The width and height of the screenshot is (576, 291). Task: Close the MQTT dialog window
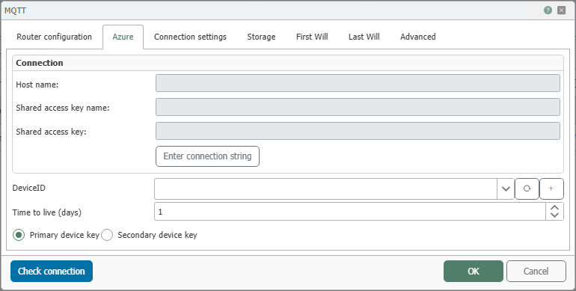pyautogui.click(x=561, y=10)
